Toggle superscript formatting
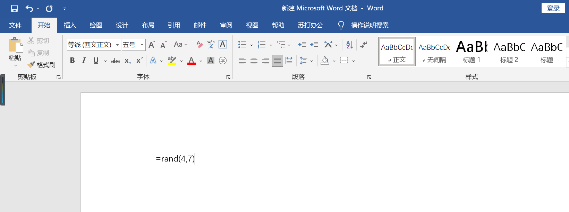Viewport: 569px width, 212px height. [x=139, y=61]
